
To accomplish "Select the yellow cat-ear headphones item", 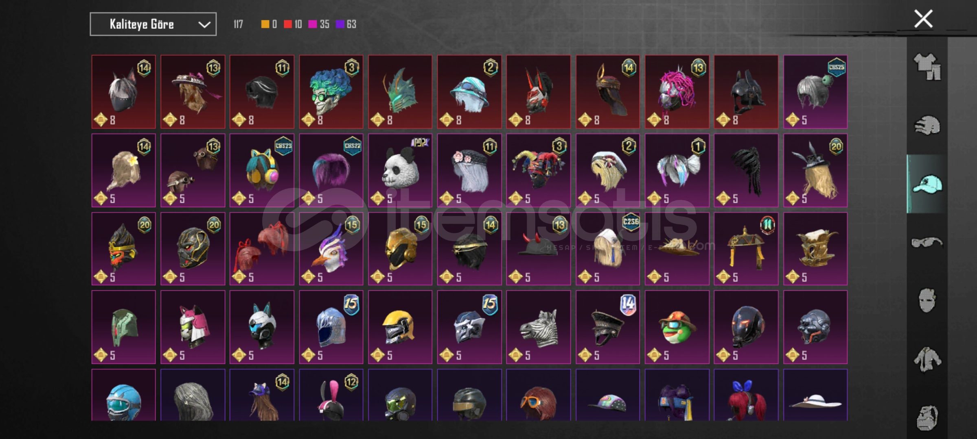I will pos(262,170).
